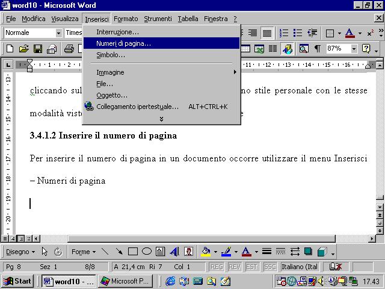Toggle bulleted list formatting
Image resolution: width=385 pixels, height=289 pixels.
298,33
